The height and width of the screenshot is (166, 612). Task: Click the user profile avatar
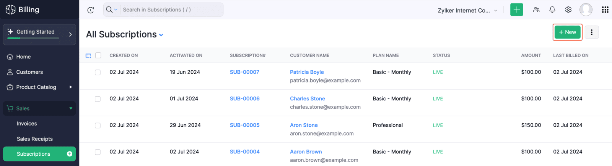(x=586, y=10)
